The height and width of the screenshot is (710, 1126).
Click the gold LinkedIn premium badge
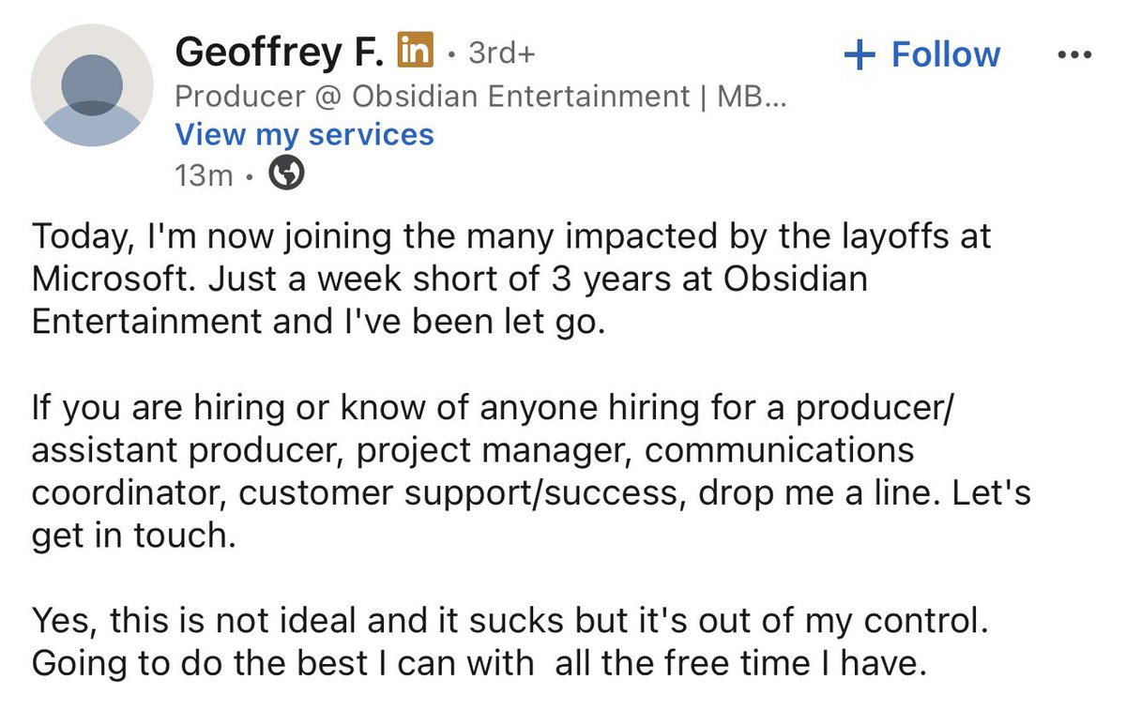tap(416, 52)
